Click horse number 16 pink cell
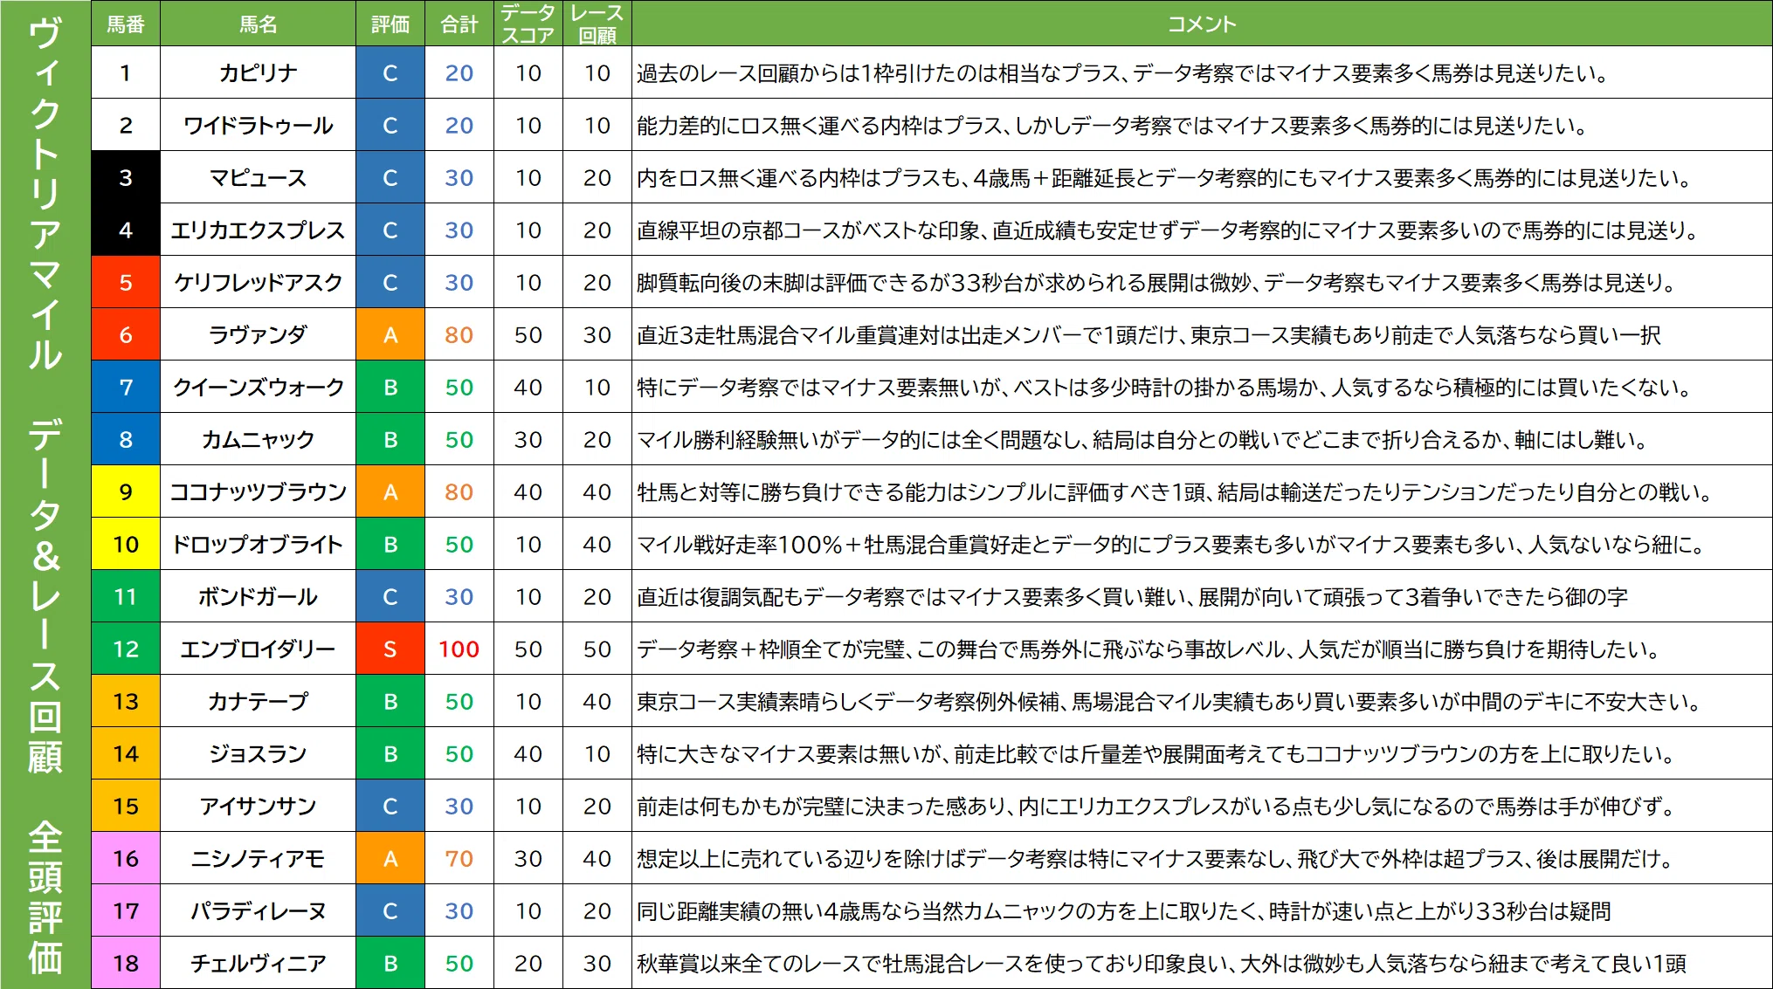The width and height of the screenshot is (1773, 989). pyautogui.click(x=126, y=858)
